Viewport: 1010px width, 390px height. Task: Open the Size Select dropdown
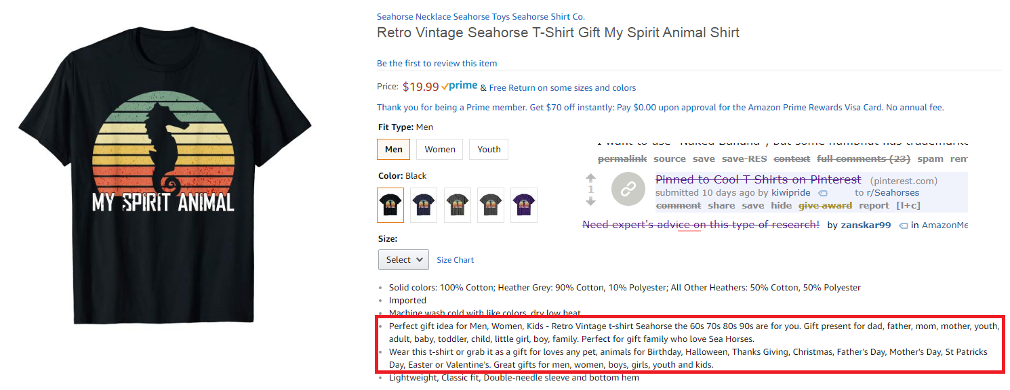(403, 259)
